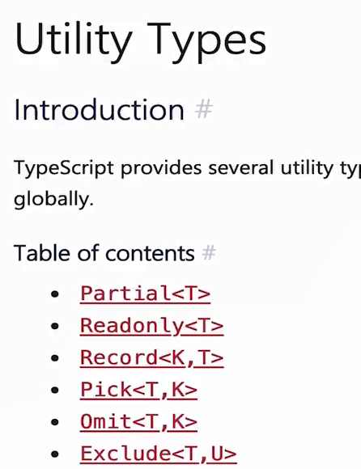361x469 pixels.
Task: Go to the Readonly<T> section link
Action: pos(151,326)
